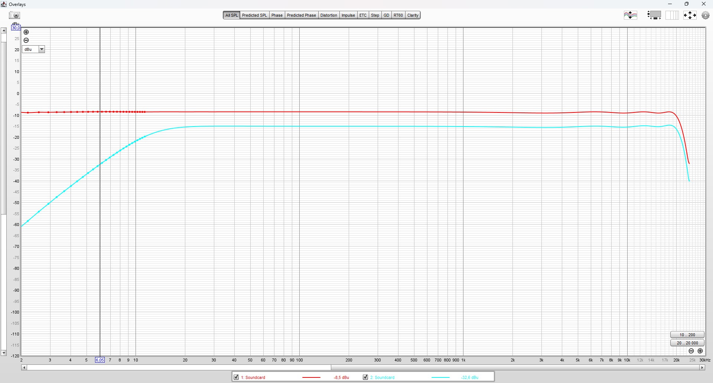Select the GD tab

coord(386,15)
